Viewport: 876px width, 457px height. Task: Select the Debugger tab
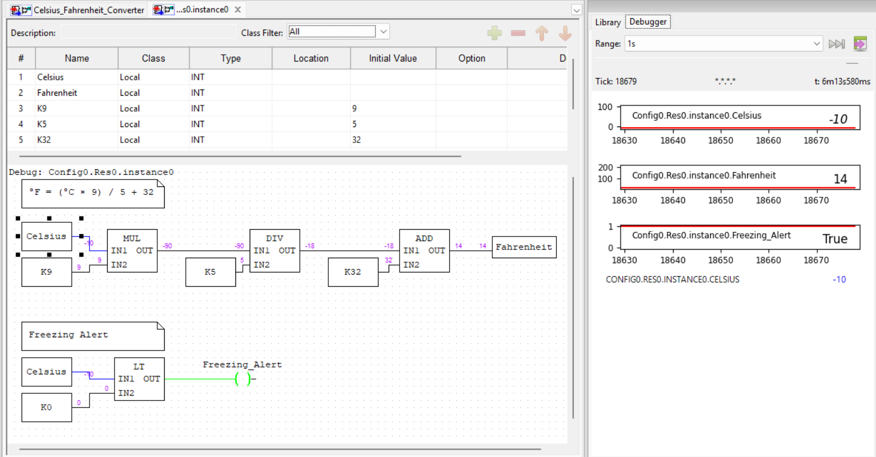tap(648, 22)
